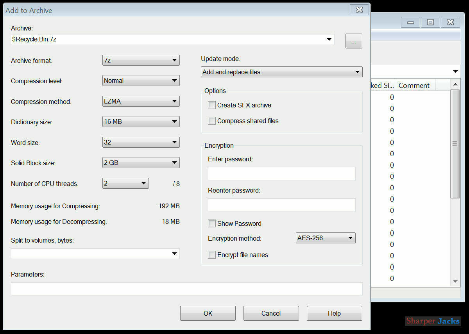Expand the Dictionary size 16 MB dropdown
The width and height of the screenshot is (469, 334).
(x=141, y=121)
